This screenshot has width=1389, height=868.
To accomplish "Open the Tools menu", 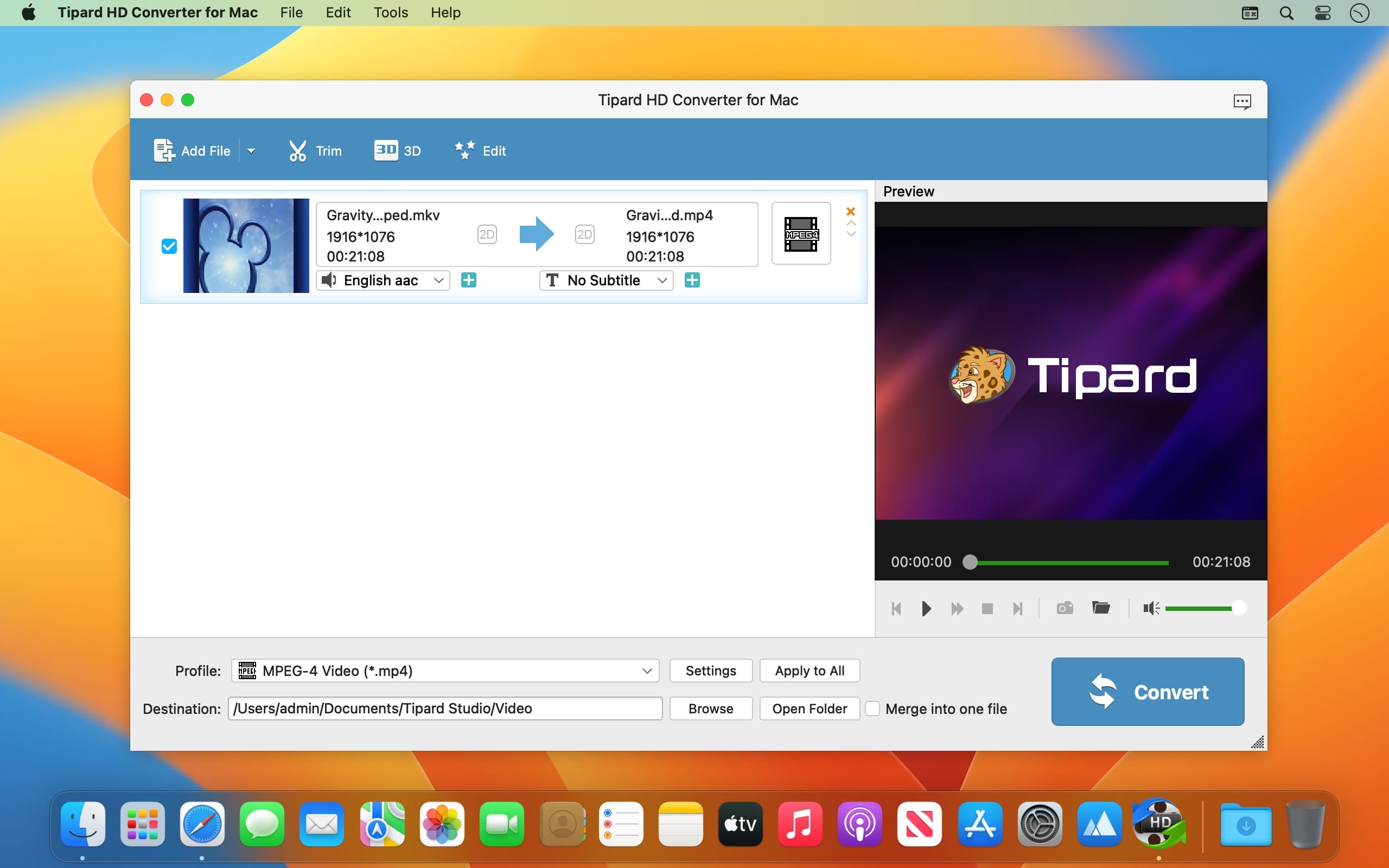I will (391, 12).
